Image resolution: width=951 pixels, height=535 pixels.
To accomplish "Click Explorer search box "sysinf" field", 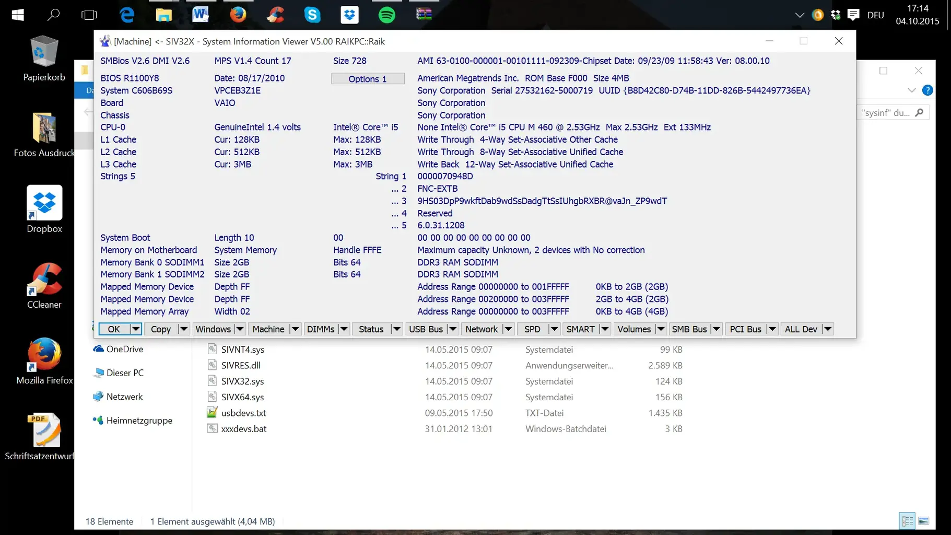I will coord(892,113).
